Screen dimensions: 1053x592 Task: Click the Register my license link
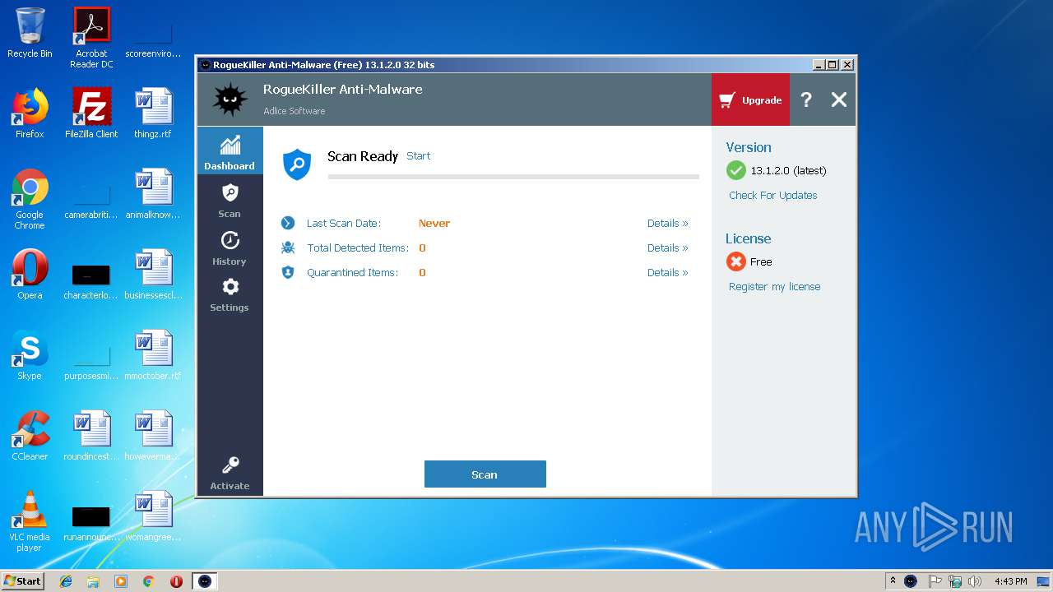point(774,287)
